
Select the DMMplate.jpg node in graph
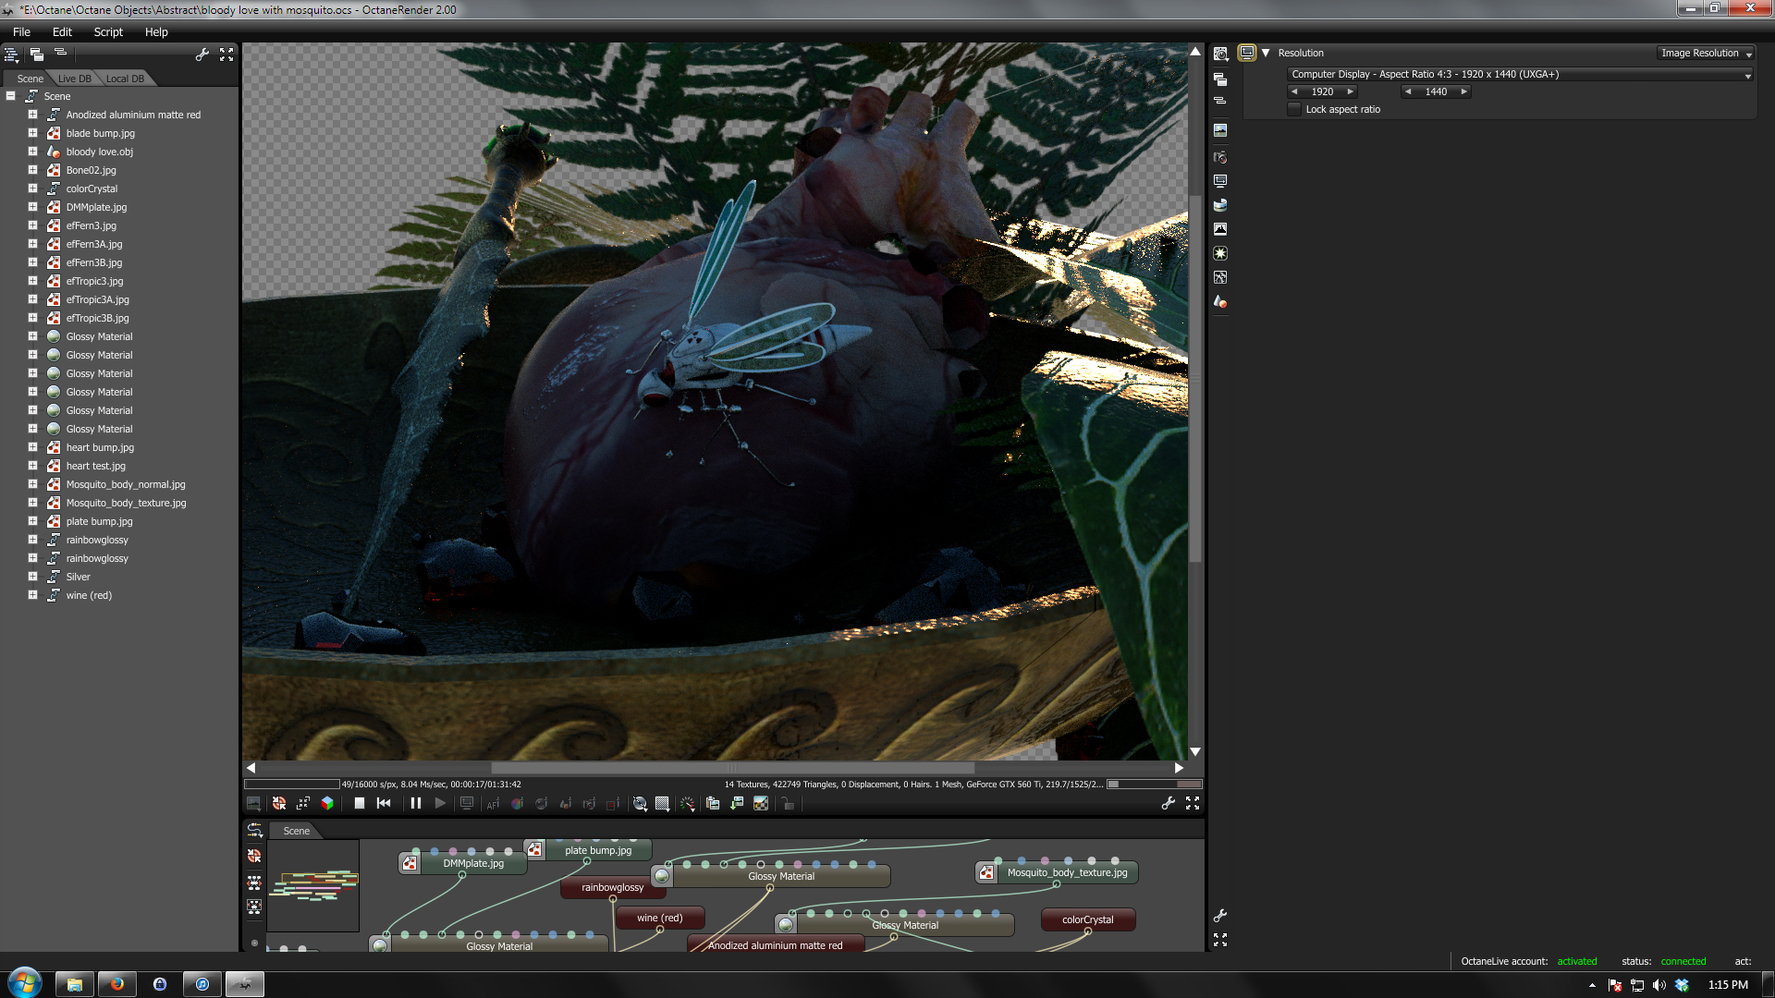(463, 863)
